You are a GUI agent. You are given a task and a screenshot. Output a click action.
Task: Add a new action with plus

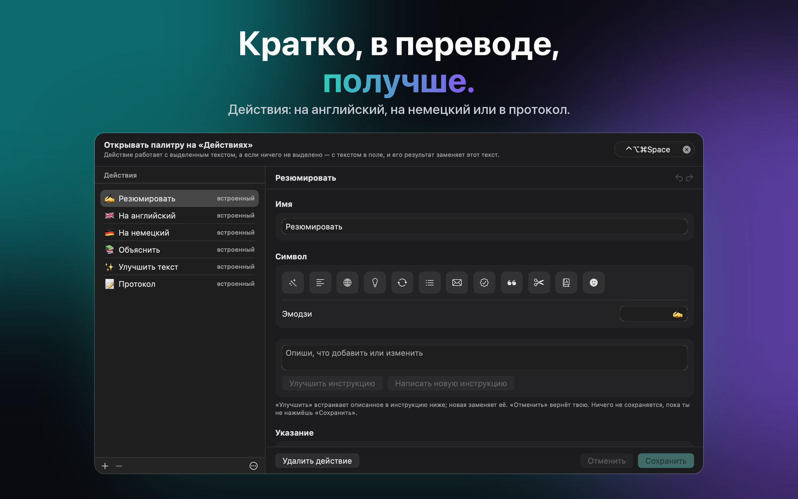pyautogui.click(x=105, y=466)
